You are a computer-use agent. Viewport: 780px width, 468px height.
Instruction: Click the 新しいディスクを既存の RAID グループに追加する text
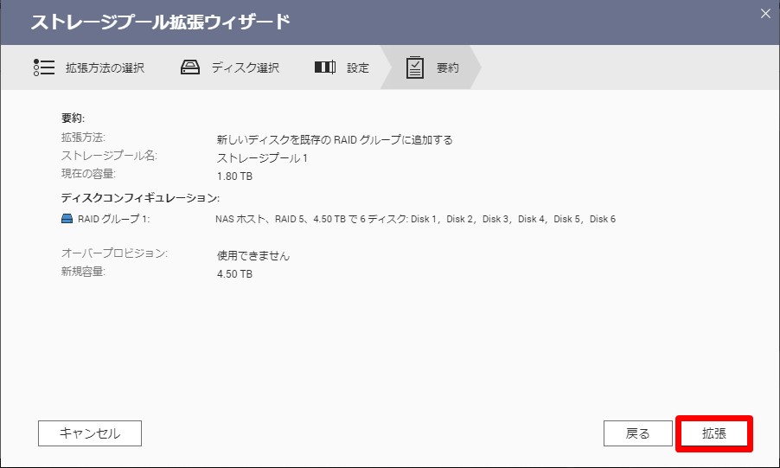[335, 140]
